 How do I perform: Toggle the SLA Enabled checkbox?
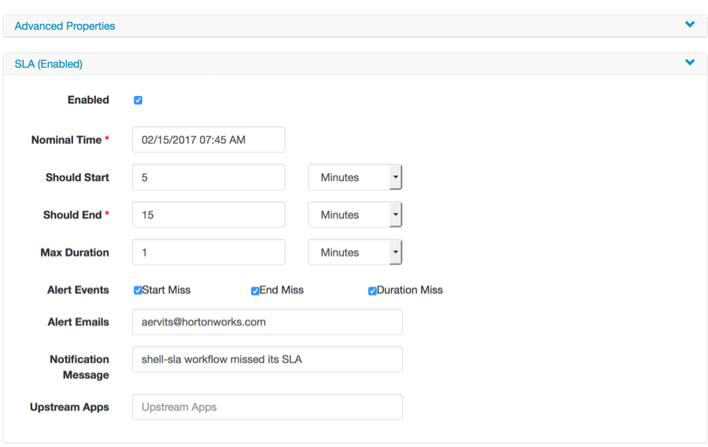coord(138,101)
